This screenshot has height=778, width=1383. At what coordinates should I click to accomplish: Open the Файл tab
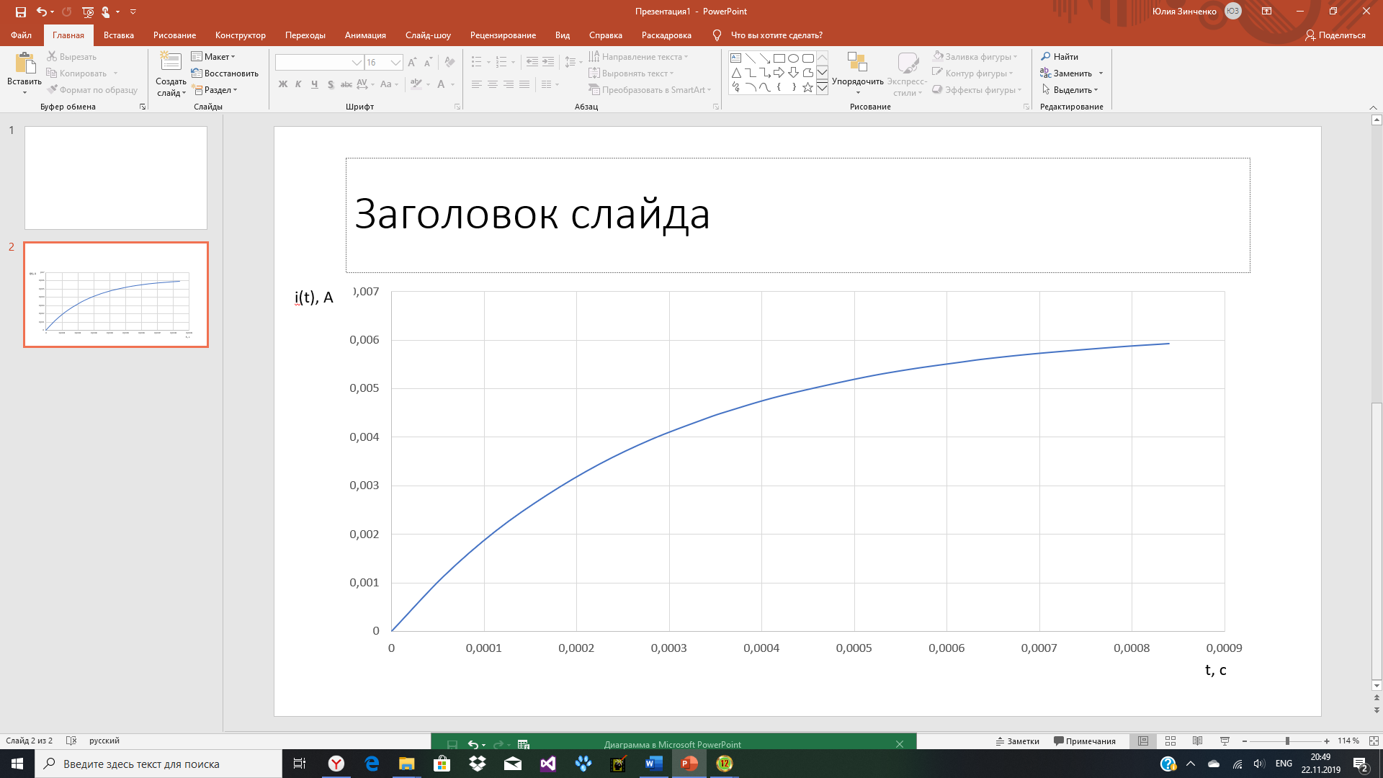point(21,35)
